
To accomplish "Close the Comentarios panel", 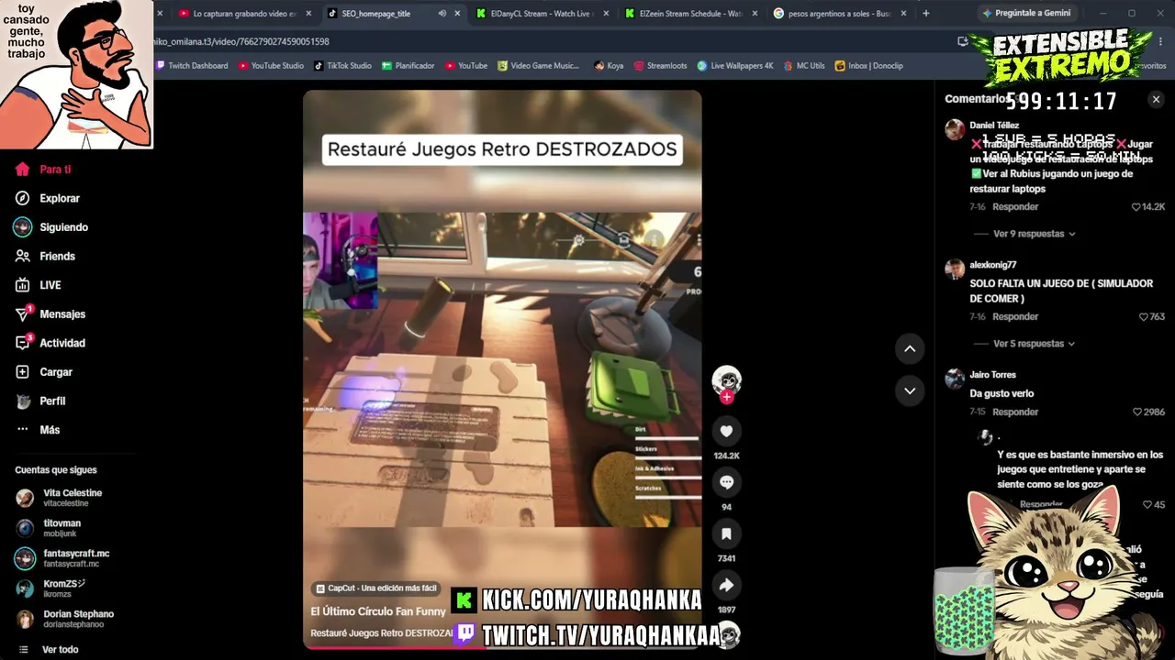I will (x=1156, y=99).
